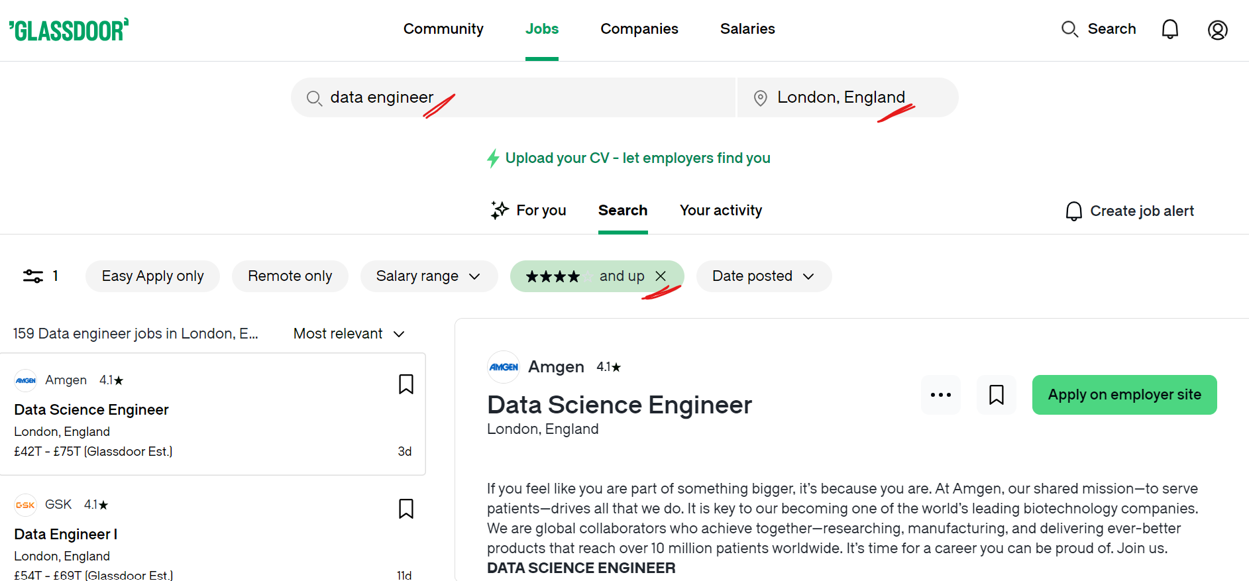Click the DATA SCIENCE ENGINEER bold heading
Viewport: 1249px width, 581px height.
click(x=581, y=568)
